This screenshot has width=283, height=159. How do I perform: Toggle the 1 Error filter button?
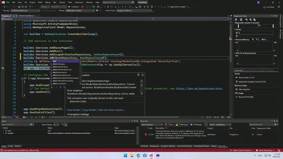(169, 125)
